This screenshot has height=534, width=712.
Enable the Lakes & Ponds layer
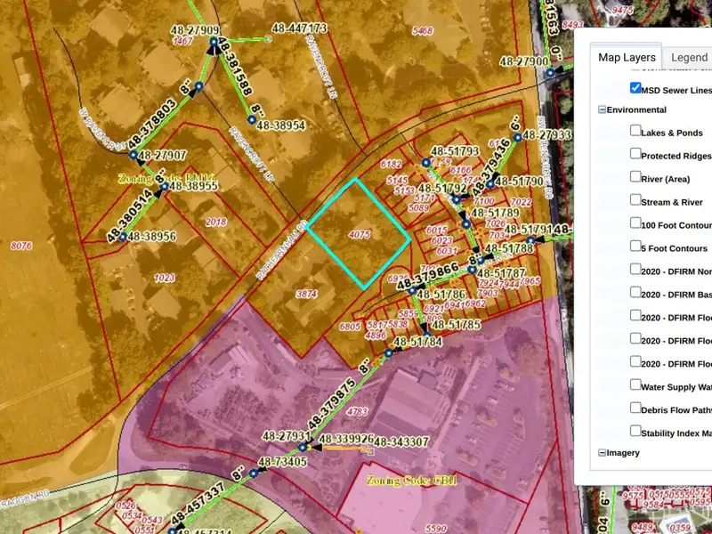(635, 131)
